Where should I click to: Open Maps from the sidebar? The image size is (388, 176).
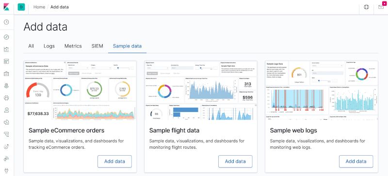[x=6, y=86]
